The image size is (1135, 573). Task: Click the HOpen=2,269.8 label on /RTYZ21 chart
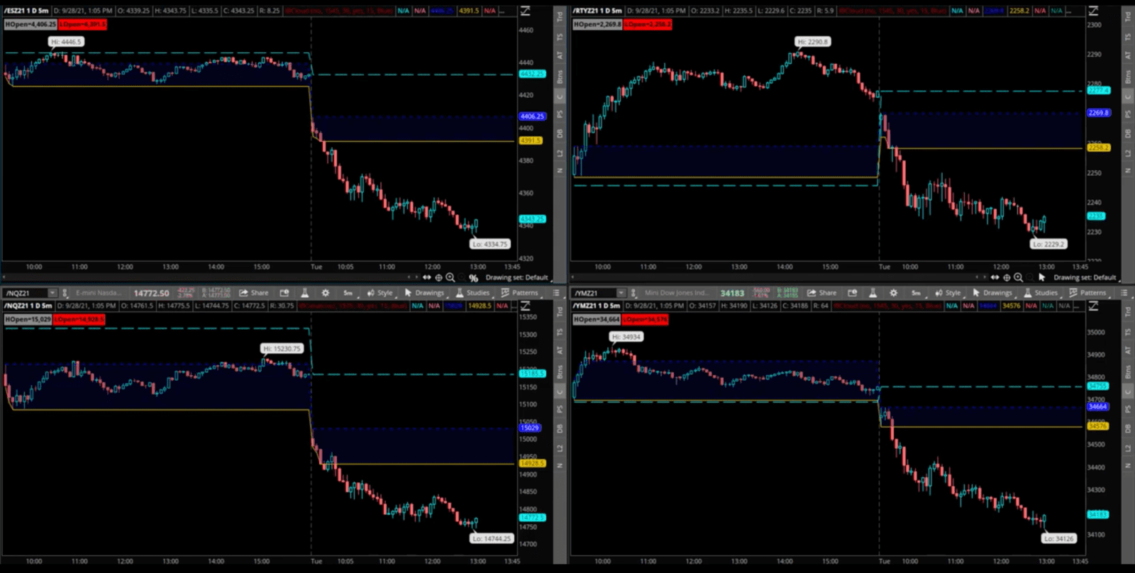coord(597,24)
